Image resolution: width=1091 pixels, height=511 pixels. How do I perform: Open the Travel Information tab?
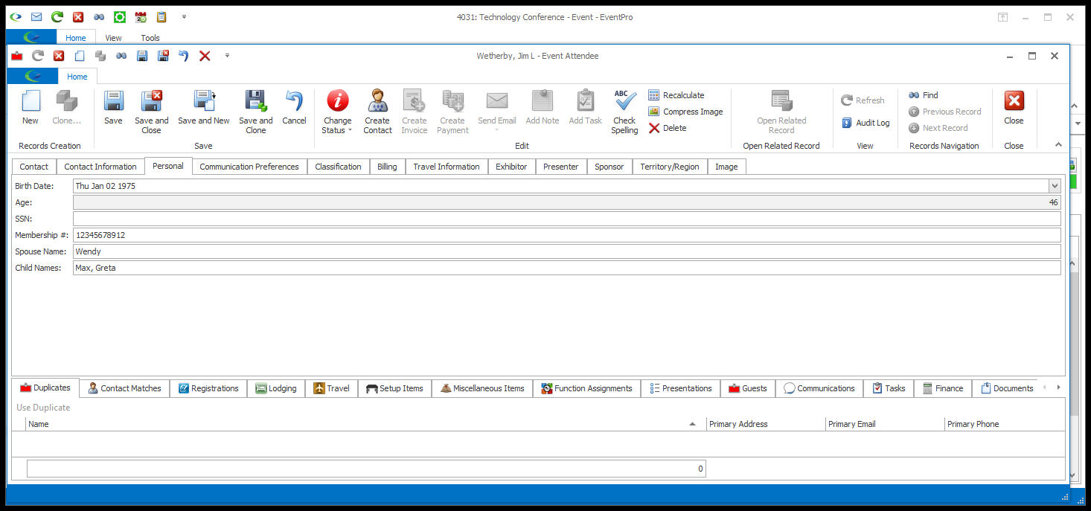click(x=447, y=167)
